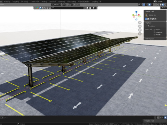Toggle perspective/orthographic grid button

pyautogui.click(x=140, y=34)
